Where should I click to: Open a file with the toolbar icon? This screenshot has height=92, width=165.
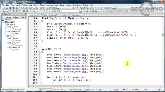(7, 8)
